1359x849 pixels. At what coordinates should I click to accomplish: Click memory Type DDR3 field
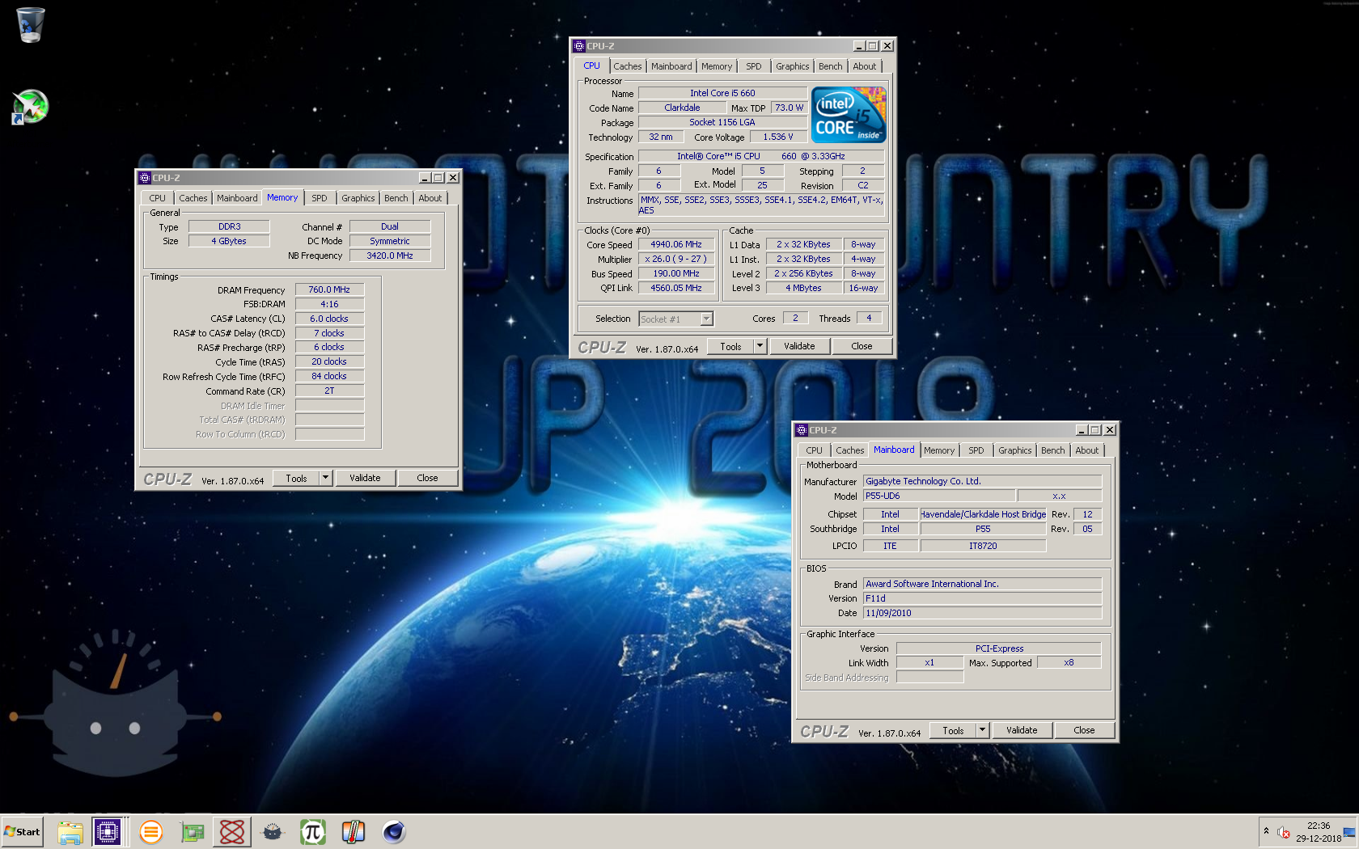229,226
